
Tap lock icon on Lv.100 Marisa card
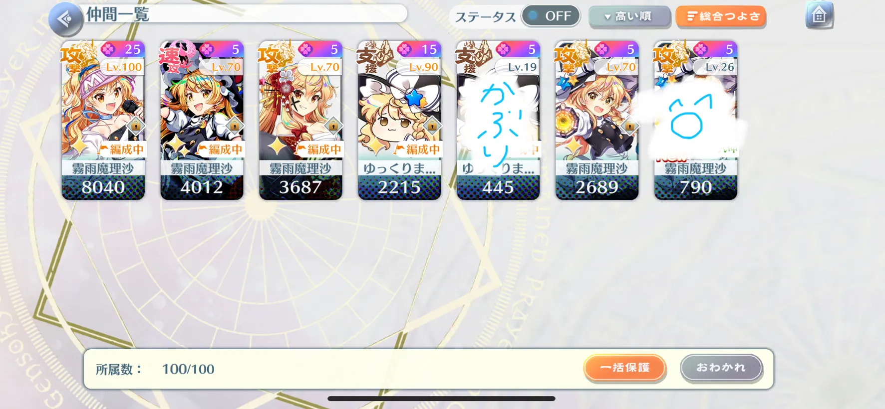[x=136, y=126]
